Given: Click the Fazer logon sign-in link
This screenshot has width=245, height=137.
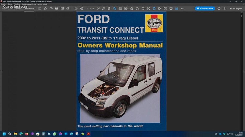Looking at the screenshot, I should 236,8.
